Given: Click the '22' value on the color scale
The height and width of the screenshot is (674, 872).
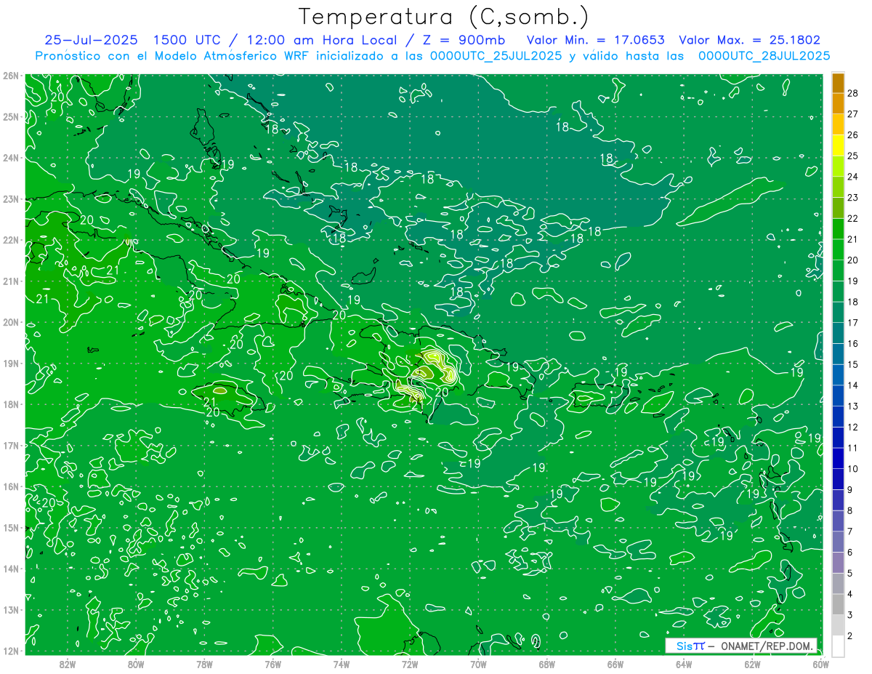Looking at the screenshot, I should 852,218.
